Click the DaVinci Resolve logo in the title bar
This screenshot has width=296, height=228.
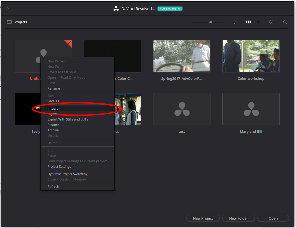point(116,8)
